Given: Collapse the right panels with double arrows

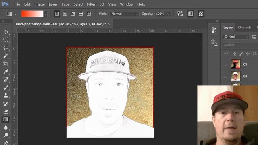Looking at the screenshot, I should click(217, 21).
